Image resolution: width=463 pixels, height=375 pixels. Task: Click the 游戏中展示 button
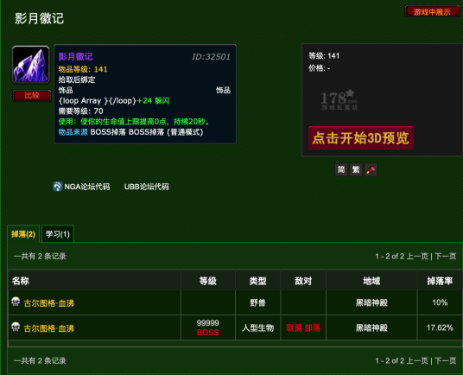[x=432, y=11]
